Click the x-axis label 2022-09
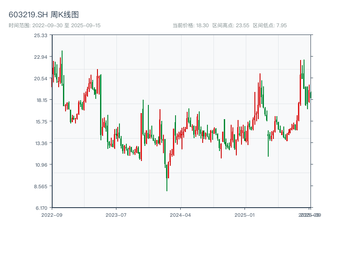Image resolution: width=345 pixels, height=259 pixels. 52,215
